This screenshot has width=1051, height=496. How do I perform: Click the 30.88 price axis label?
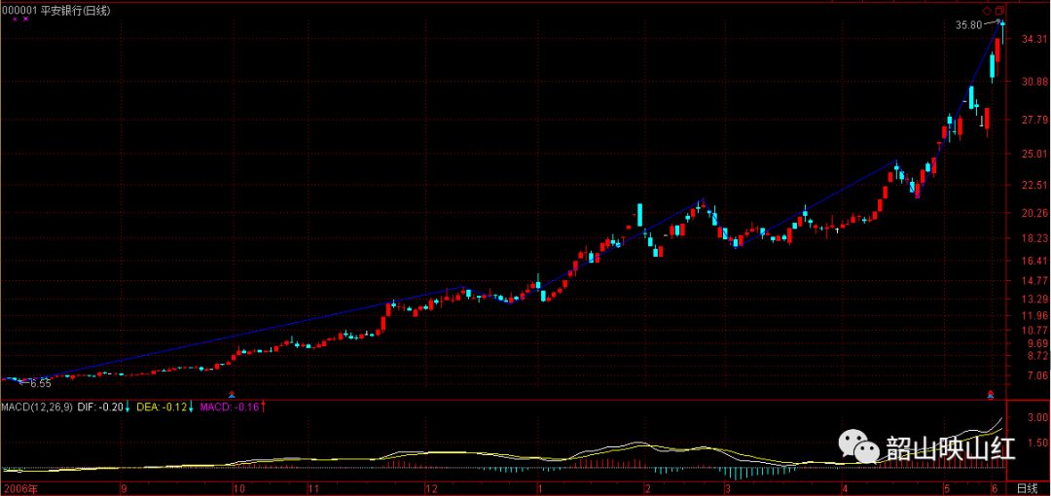pos(1033,82)
